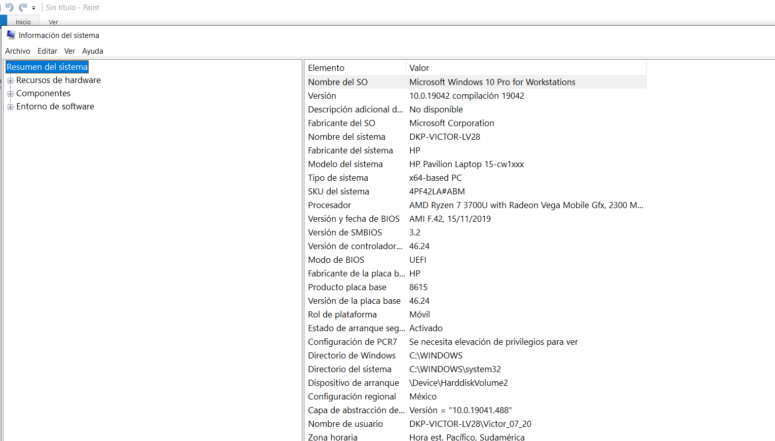Expand the Componentes node
Image resolution: width=775 pixels, height=441 pixels.
tap(10, 94)
